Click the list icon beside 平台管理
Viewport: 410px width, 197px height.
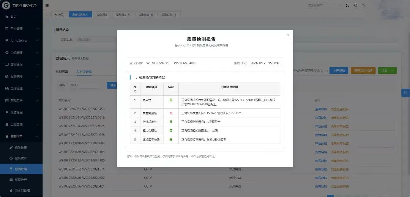point(7,29)
